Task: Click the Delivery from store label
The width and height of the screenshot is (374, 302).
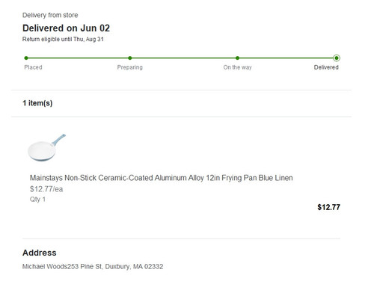Action: point(50,15)
